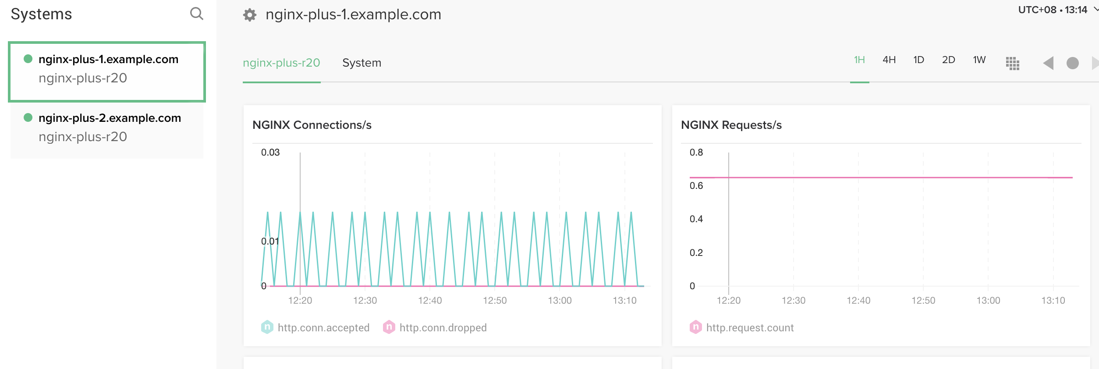Select the nginx-plus-r20 tab
1099x369 pixels.
281,63
